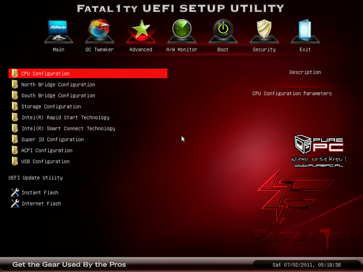The width and height of the screenshot is (363, 272).
Task: Select the Advanced tab label
Action: click(141, 49)
